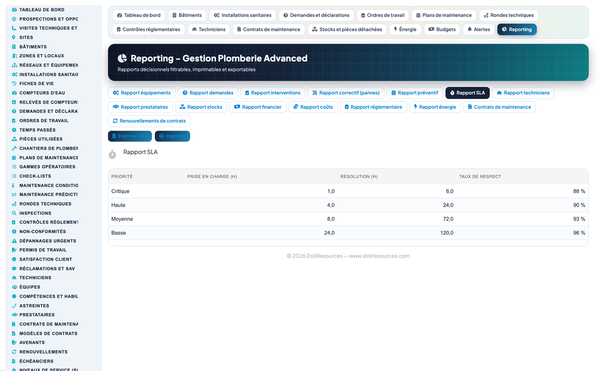The image size is (600, 371).
Task: Click the Sites map pin icon
Action: [x=14, y=37]
